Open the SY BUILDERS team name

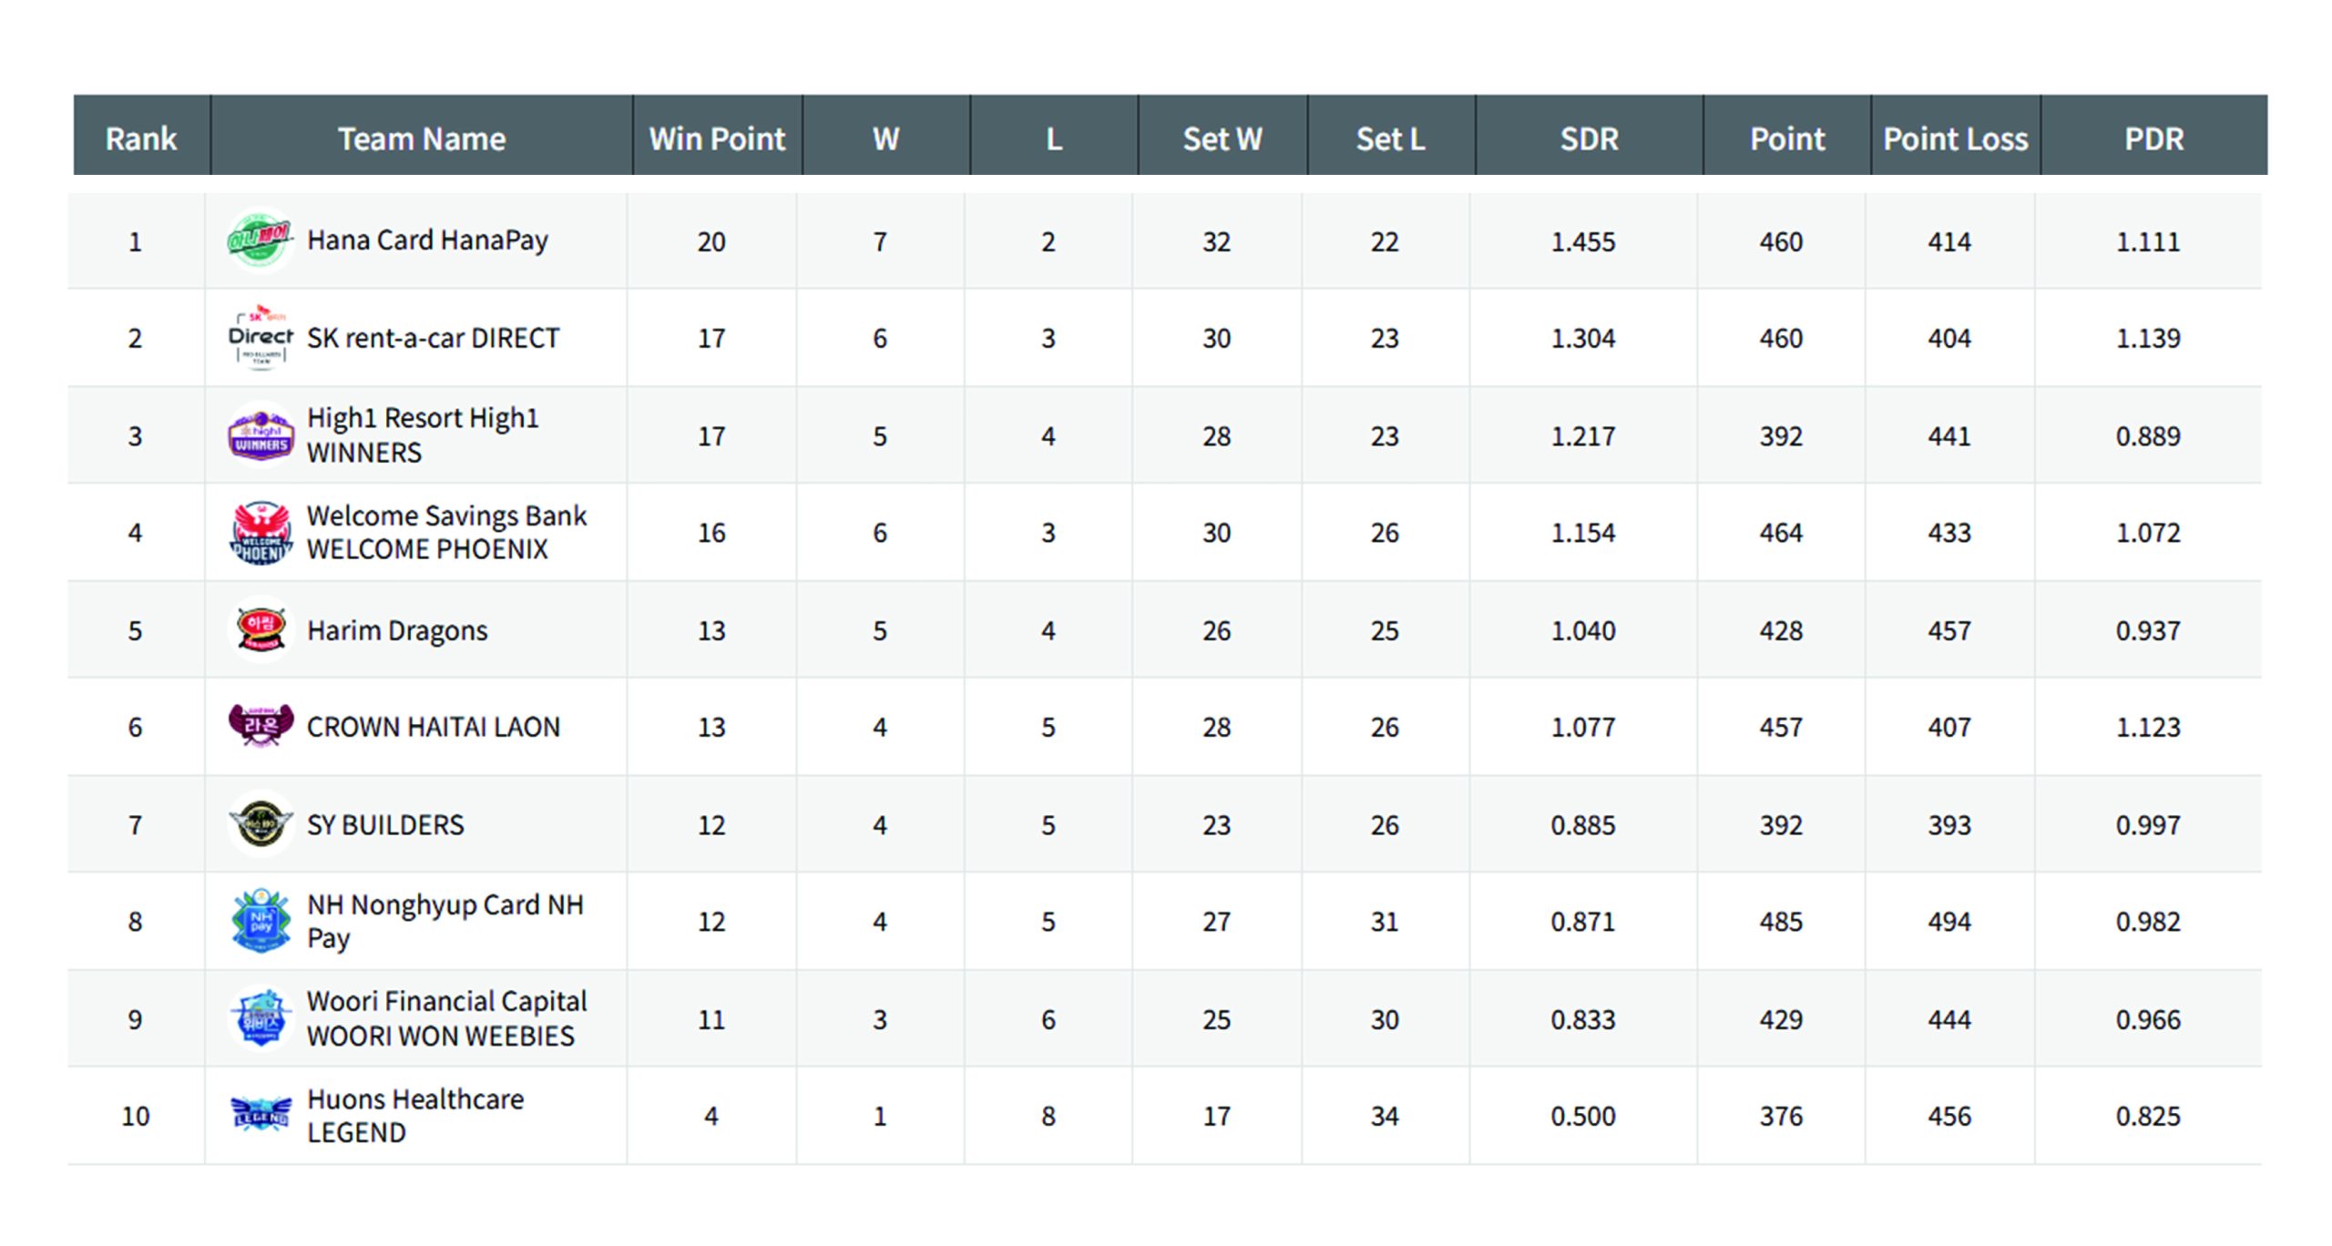(x=385, y=825)
